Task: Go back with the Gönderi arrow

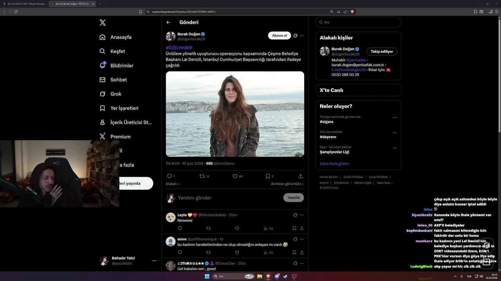Action: (168, 22)
